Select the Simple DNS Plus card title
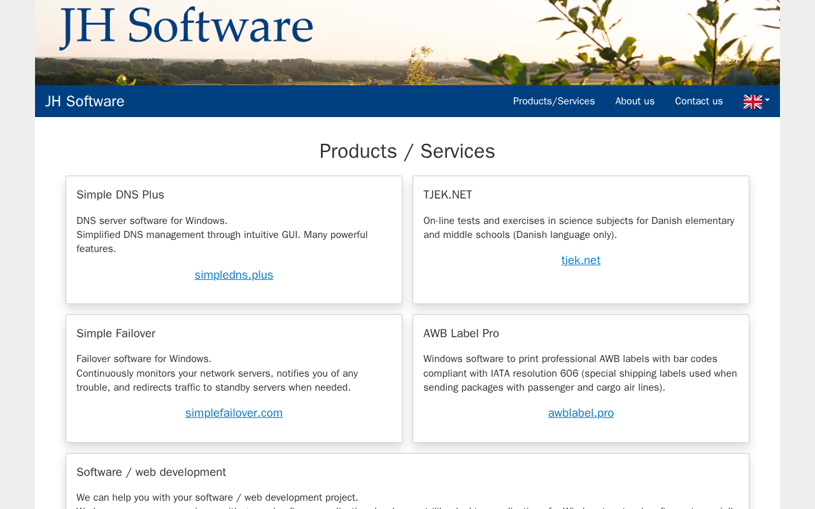The height and width of the screenshot is (509, 815). (120, 195)
